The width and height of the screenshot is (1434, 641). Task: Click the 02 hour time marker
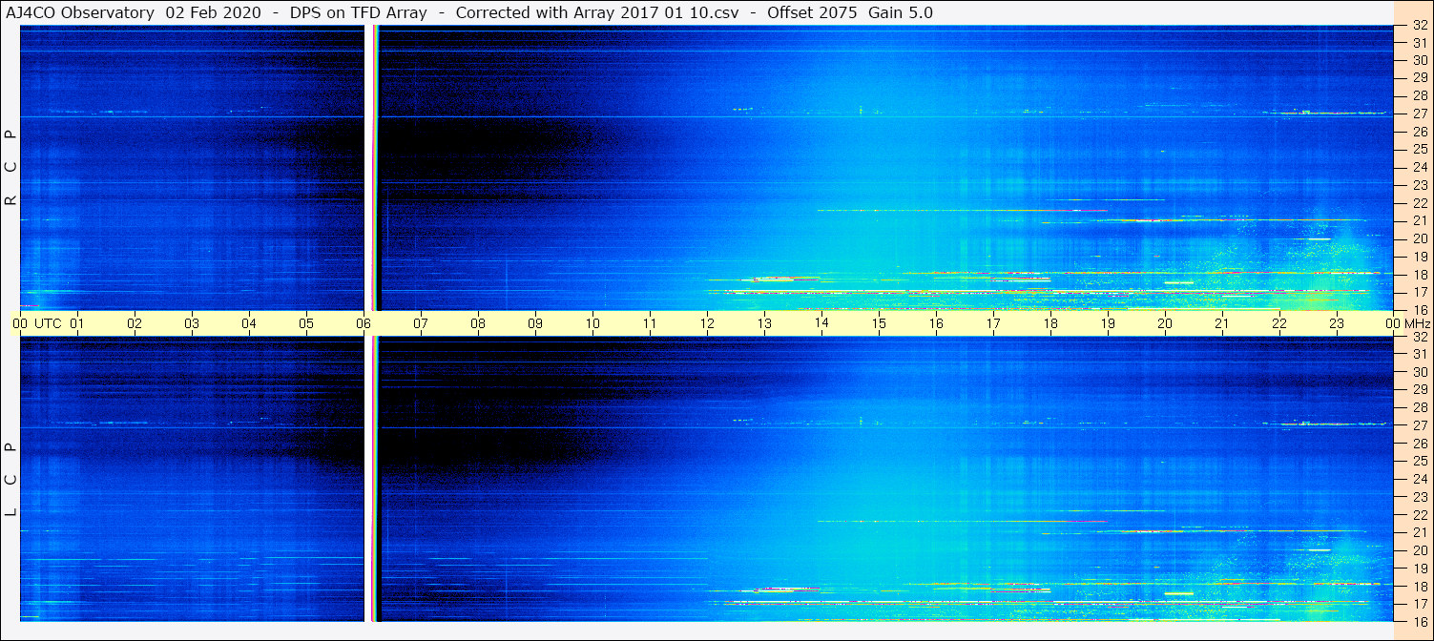point(135,323)
